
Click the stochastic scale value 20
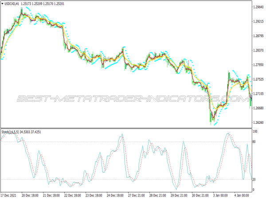pos(254,180)
